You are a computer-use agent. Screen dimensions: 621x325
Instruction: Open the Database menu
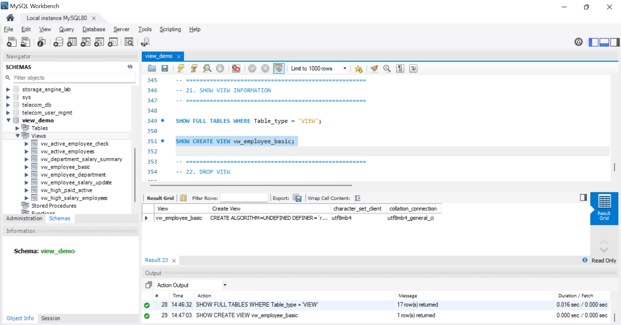pos(94,29)
